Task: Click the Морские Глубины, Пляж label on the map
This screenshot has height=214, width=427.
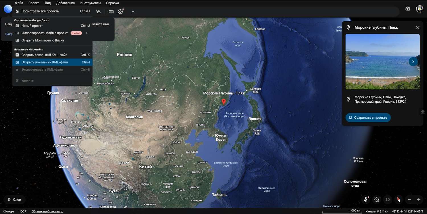Action: pos(224,93)
